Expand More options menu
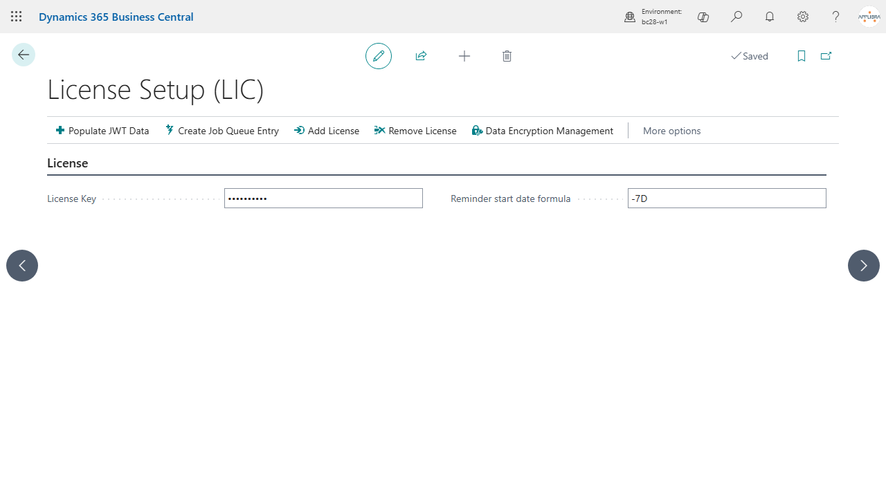886x498 pixels. (671, 131)
